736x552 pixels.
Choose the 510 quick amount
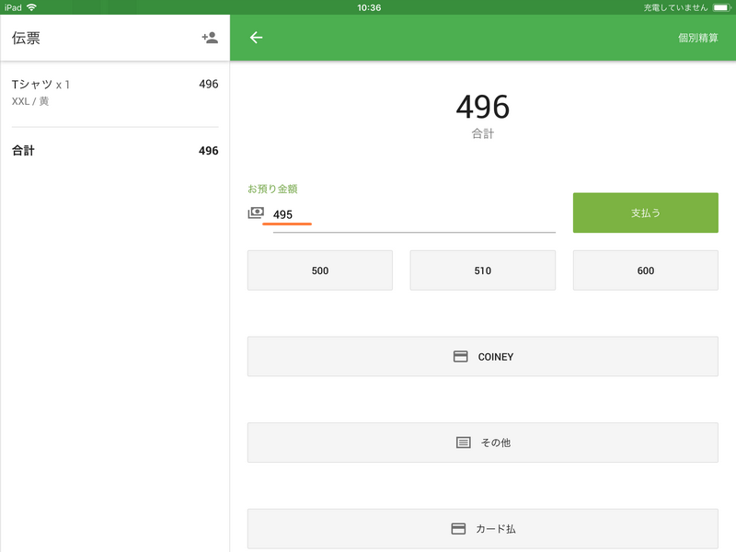click(x=482, y=270)
